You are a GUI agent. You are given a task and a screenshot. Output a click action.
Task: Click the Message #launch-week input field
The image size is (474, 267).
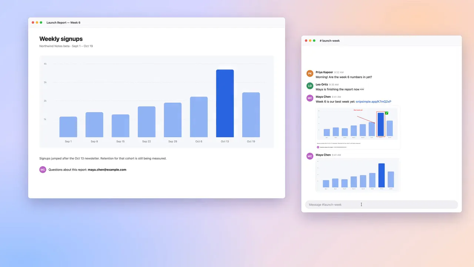coord(381,205)
